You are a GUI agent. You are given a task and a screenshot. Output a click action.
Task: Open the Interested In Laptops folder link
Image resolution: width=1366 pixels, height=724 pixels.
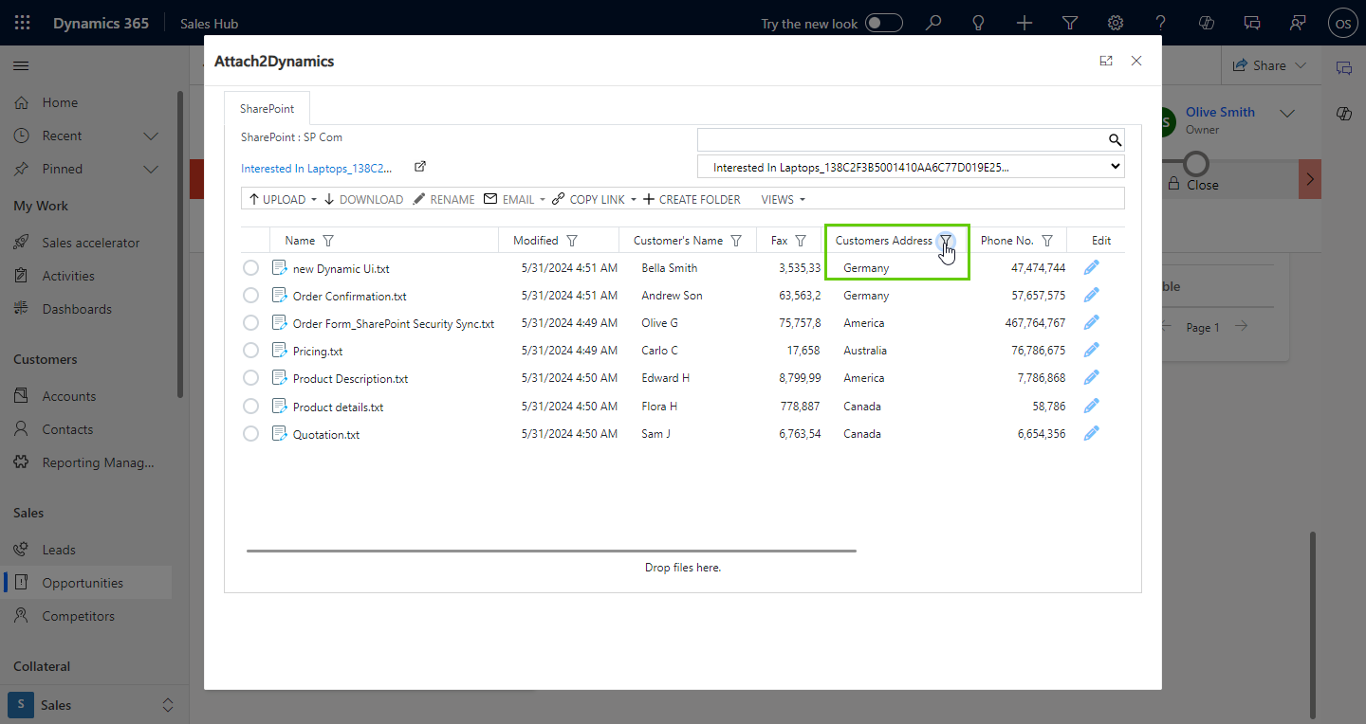pos(316,168)
